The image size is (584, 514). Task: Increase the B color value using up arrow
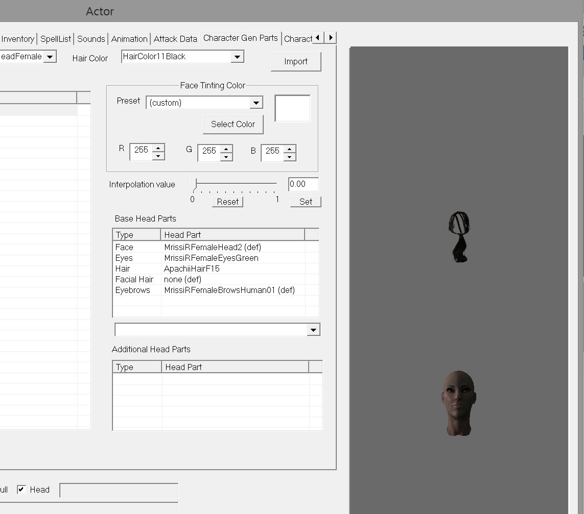tap(290, 149)
